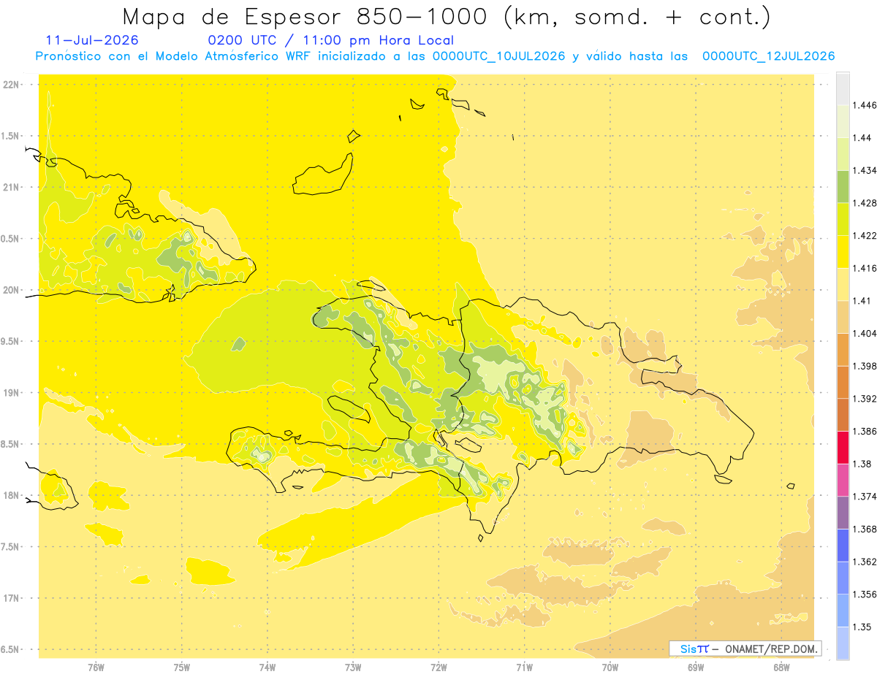This screenshot has width=877, height=677.
Task: Select the legend value '1.428'
Action: [x=863, y=203]
